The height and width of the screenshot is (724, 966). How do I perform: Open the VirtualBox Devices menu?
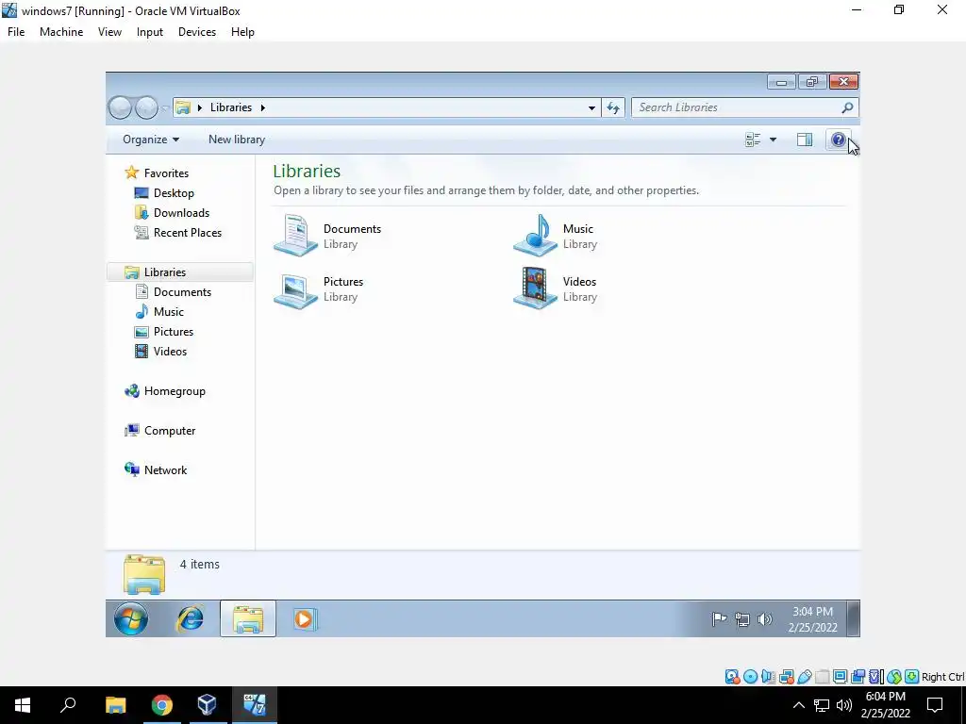(196, 32)
